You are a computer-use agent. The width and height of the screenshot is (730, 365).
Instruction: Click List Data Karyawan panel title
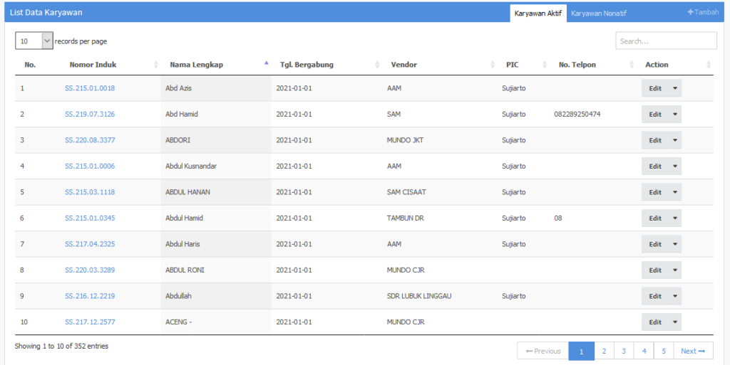point(46,13)
